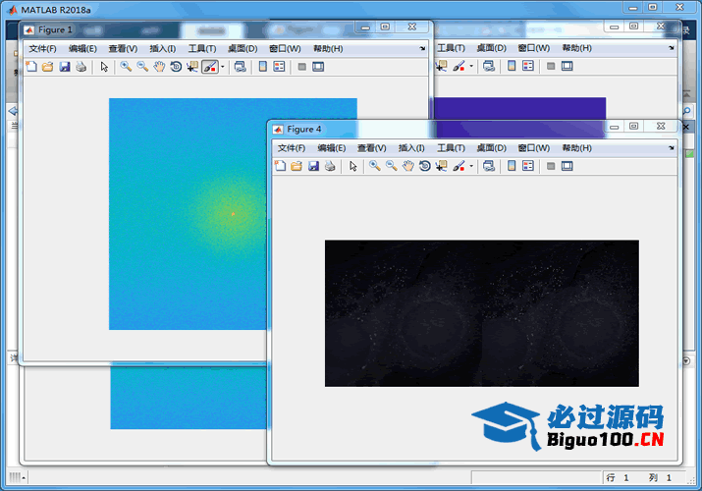Viewport: 702px width, 491px height.
Task: Expand Brush dropdown arrow in Figure 4
Action: 471,166
